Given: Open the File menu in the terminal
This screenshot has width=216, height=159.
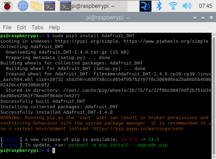Looking at the screenshot, I should point(7,27).
